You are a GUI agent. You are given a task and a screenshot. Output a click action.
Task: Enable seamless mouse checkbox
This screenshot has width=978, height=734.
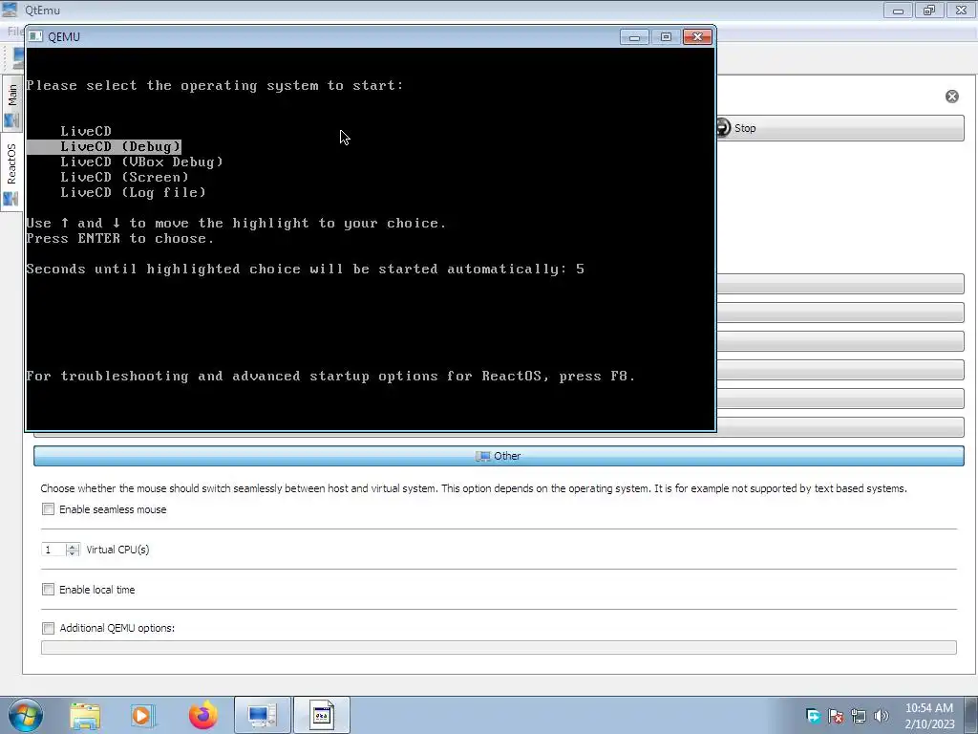[48, 508]
